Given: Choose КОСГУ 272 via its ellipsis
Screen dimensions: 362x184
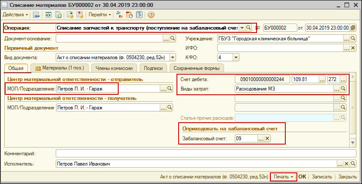Looking at the screenshot, I should [343, 79].
